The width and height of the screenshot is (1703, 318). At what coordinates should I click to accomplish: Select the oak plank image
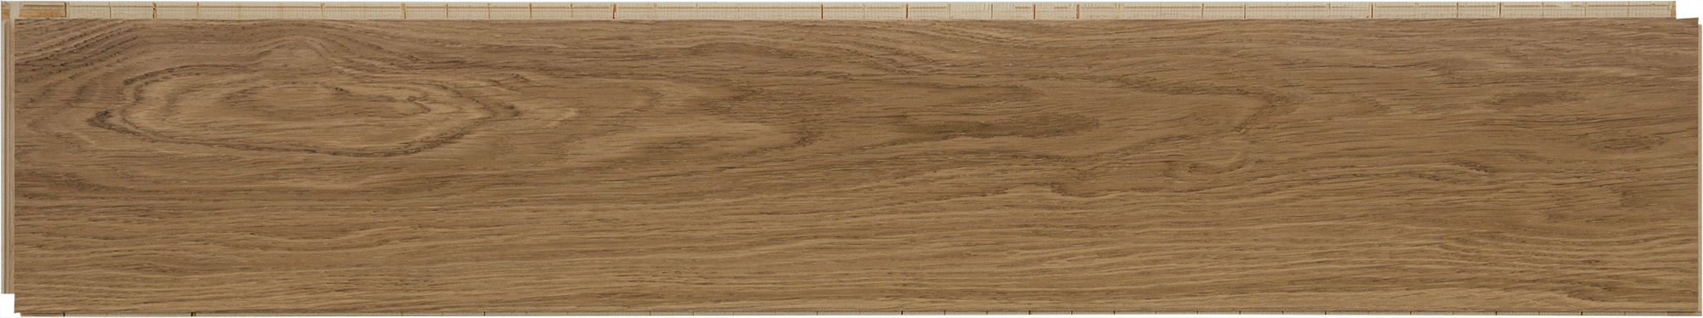[x=851, y=159]
